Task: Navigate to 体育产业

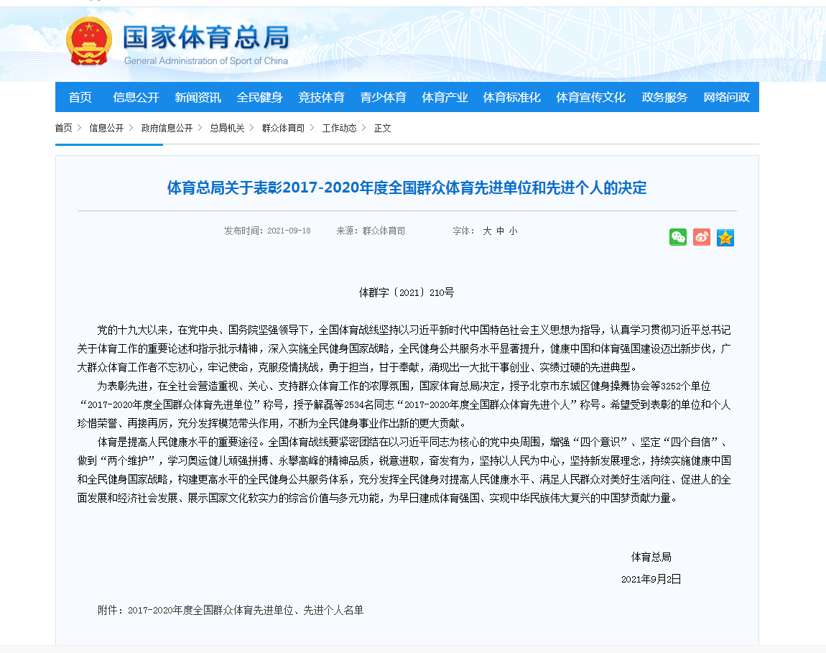Action: (445, 97)
